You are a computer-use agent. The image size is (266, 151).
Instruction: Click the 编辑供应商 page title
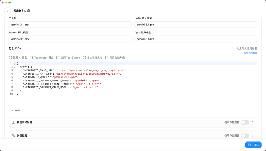[22, 11]
